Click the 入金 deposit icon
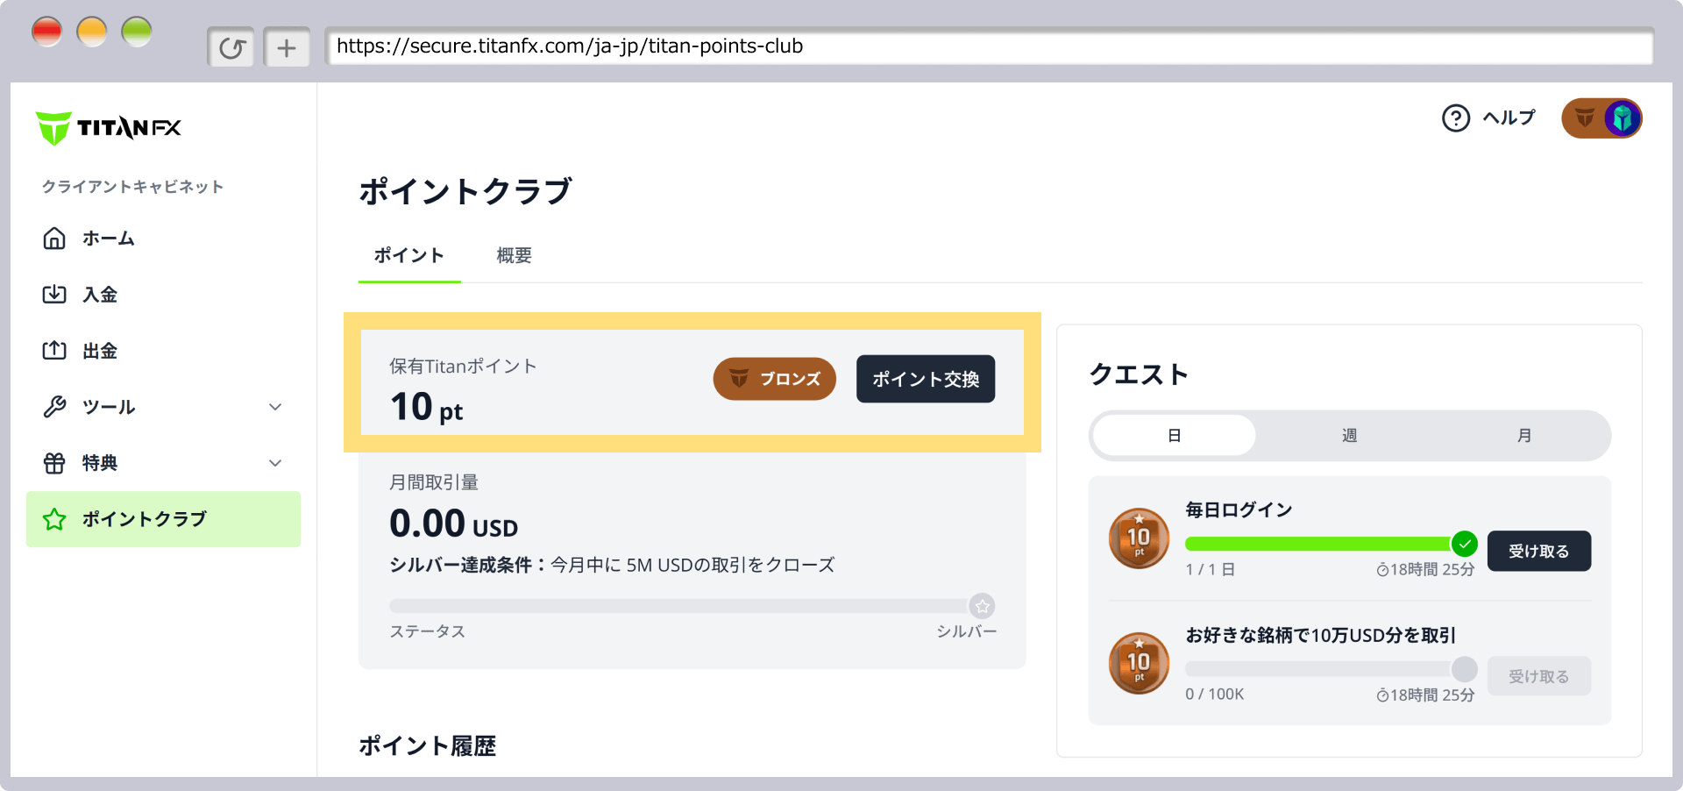 pos(54,295)
